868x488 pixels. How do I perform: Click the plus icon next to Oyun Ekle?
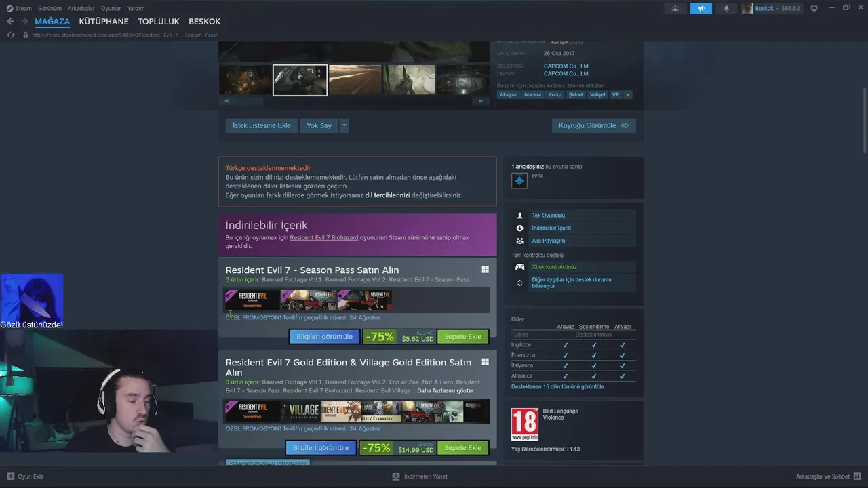10,476
